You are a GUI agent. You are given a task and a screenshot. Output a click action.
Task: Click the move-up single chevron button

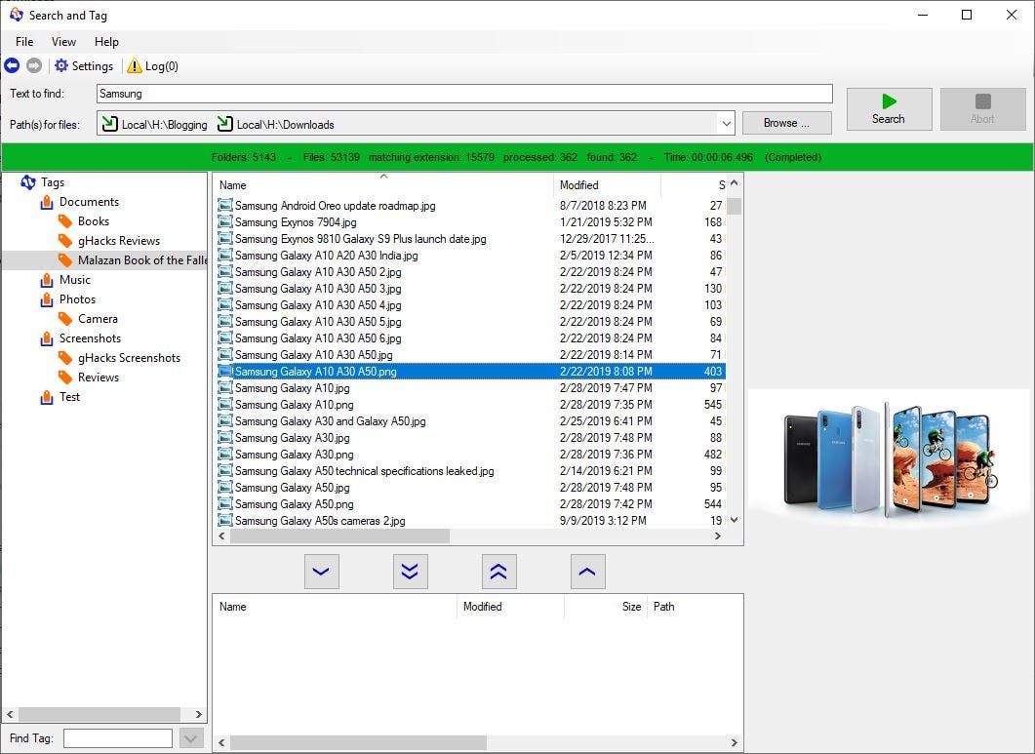(587, 572)
